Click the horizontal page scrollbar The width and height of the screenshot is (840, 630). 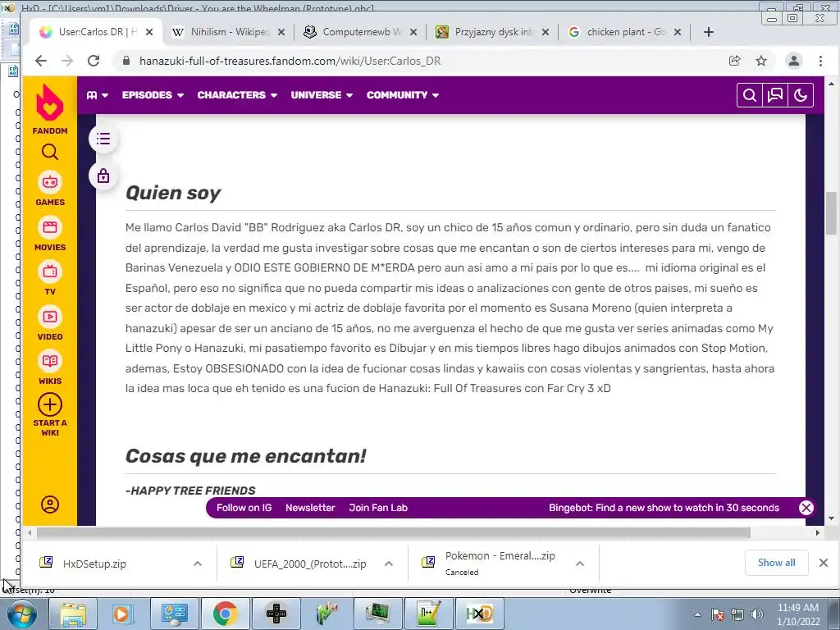click(x=394, y=532)
